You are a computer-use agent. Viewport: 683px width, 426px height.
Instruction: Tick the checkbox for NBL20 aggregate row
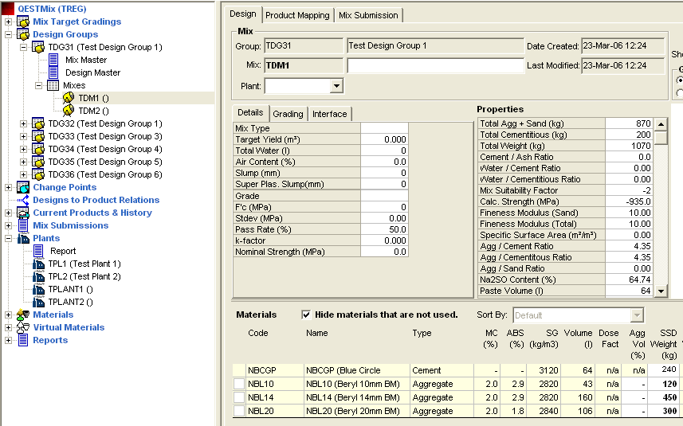point(239,411)
